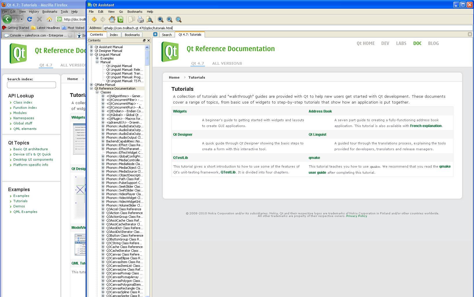
Task: Close the salesforce.com Console tab in Firefox
Action: (x=70, y=35)
